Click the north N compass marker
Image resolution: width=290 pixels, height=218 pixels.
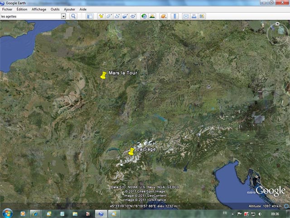(277, 24)
